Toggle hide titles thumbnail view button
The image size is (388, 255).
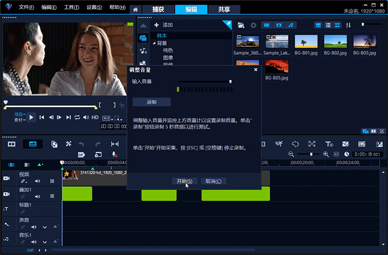pos(318,25)
